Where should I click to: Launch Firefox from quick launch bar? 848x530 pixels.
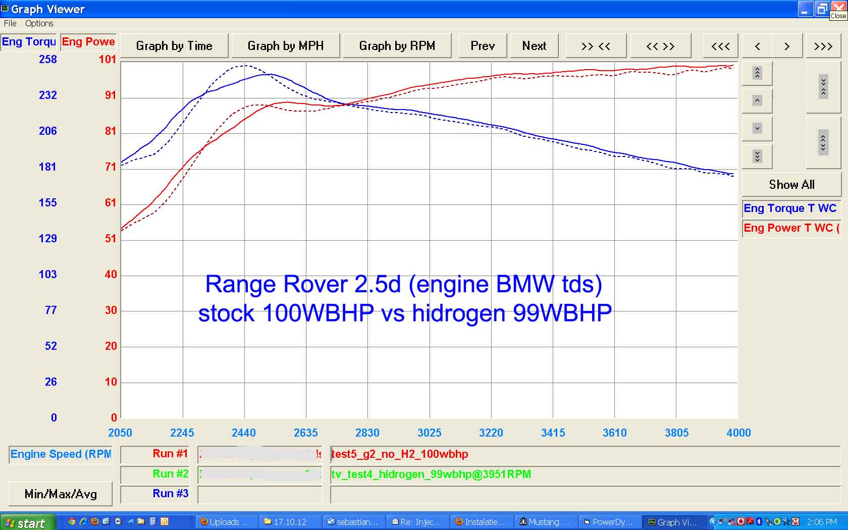point(94,522)
